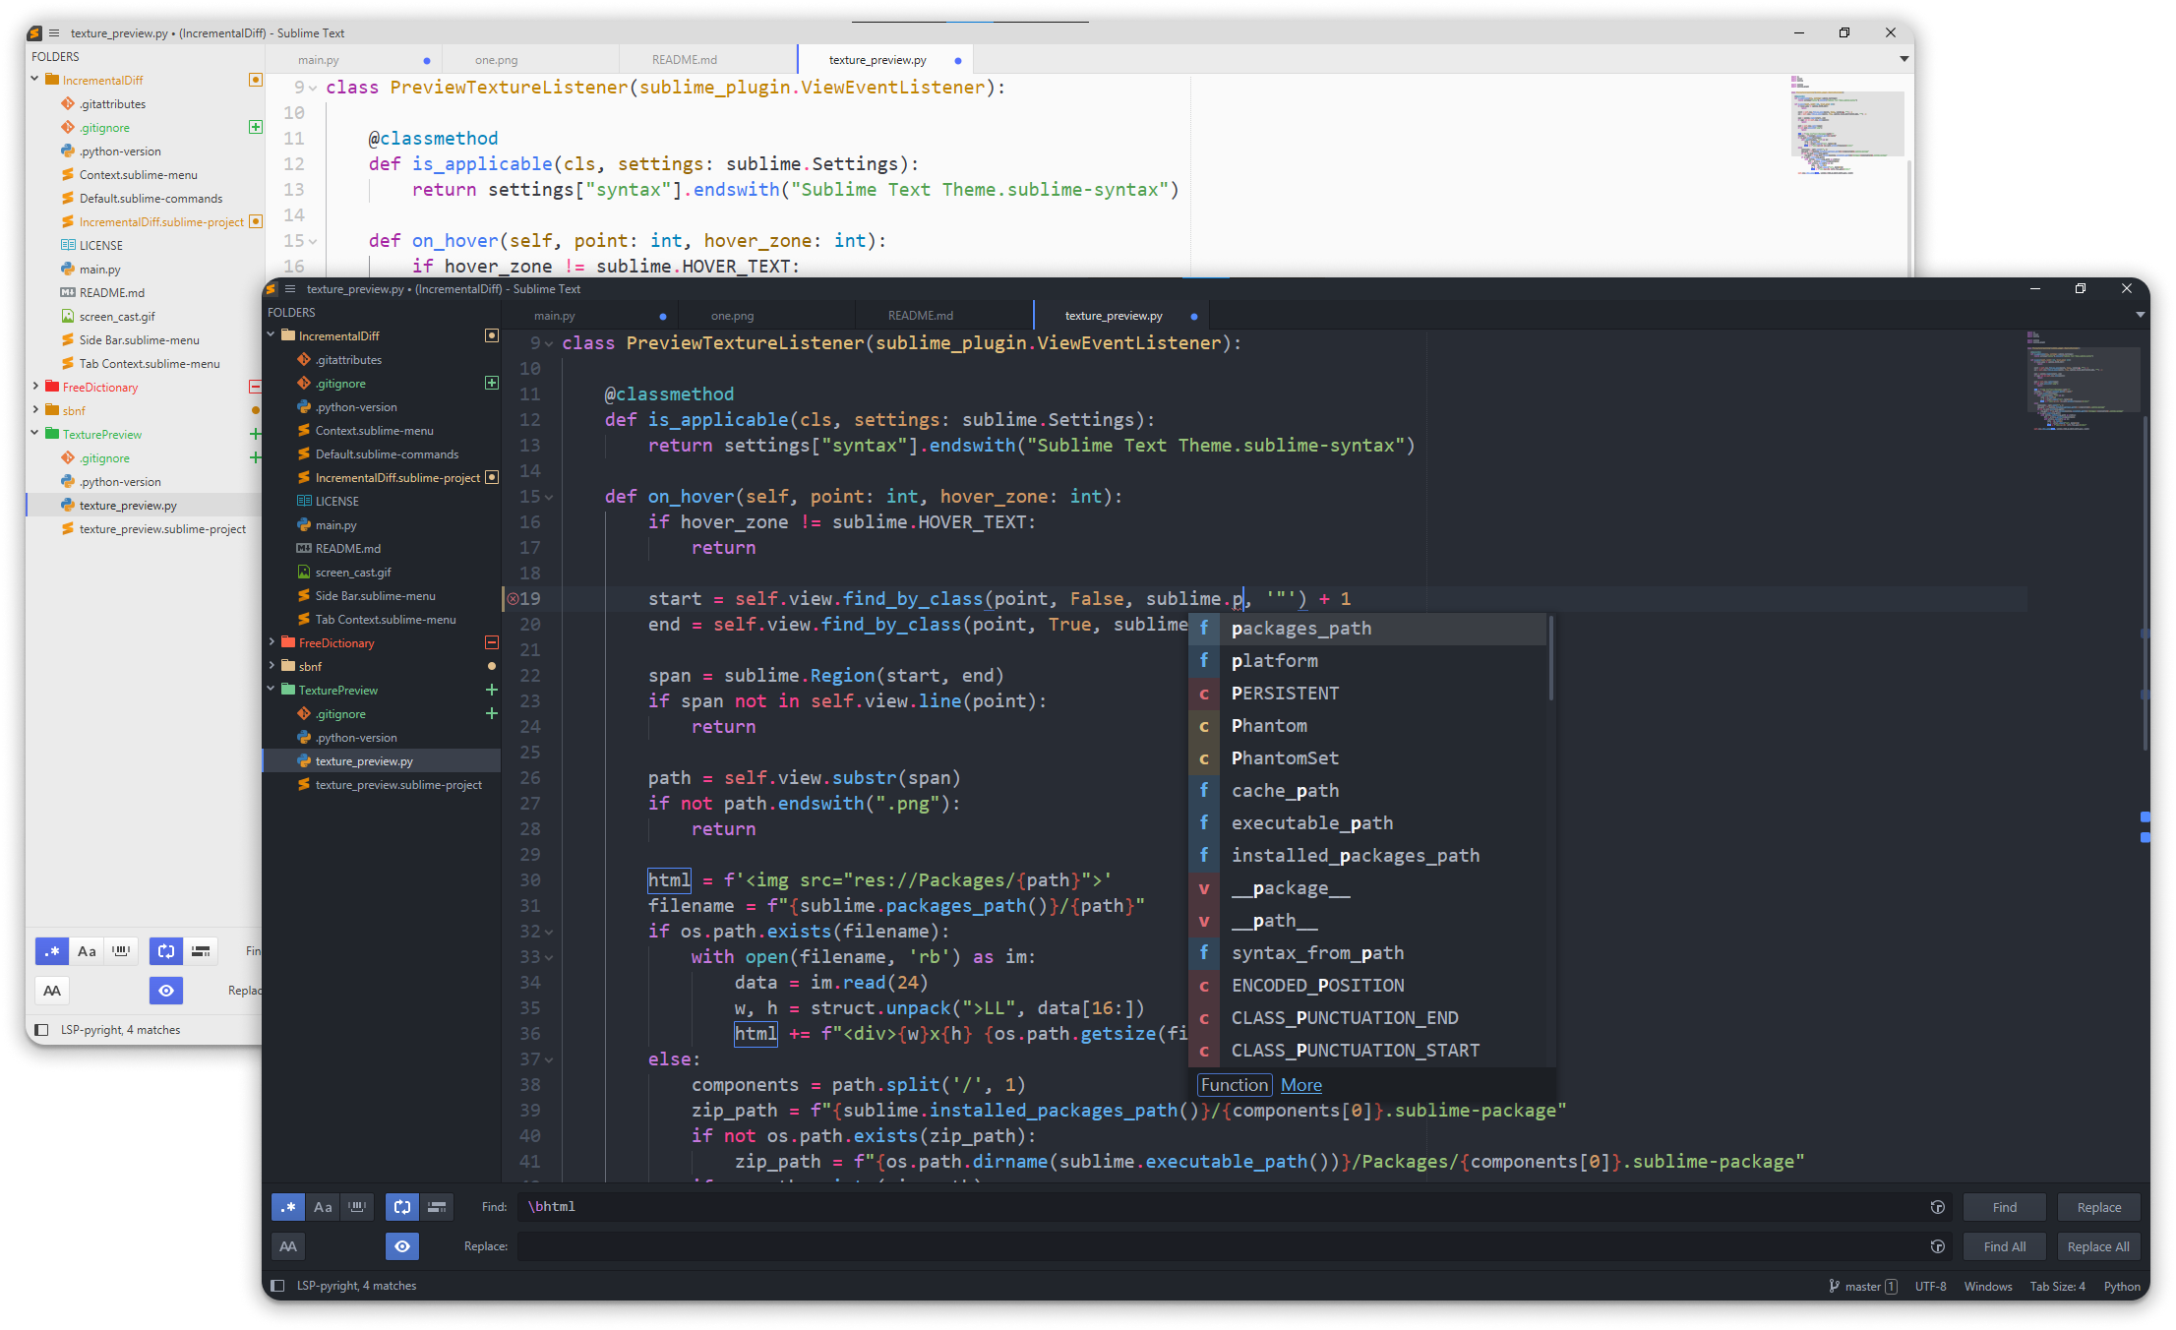
Task: Expand FreeDictionary folder in dark sidebar
Action: pos(272,642)
